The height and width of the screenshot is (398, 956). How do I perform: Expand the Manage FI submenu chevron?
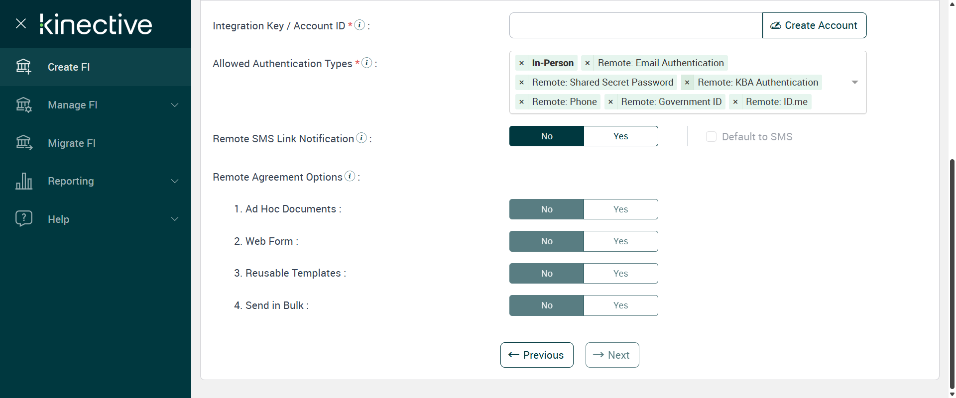tap(175, 105)
